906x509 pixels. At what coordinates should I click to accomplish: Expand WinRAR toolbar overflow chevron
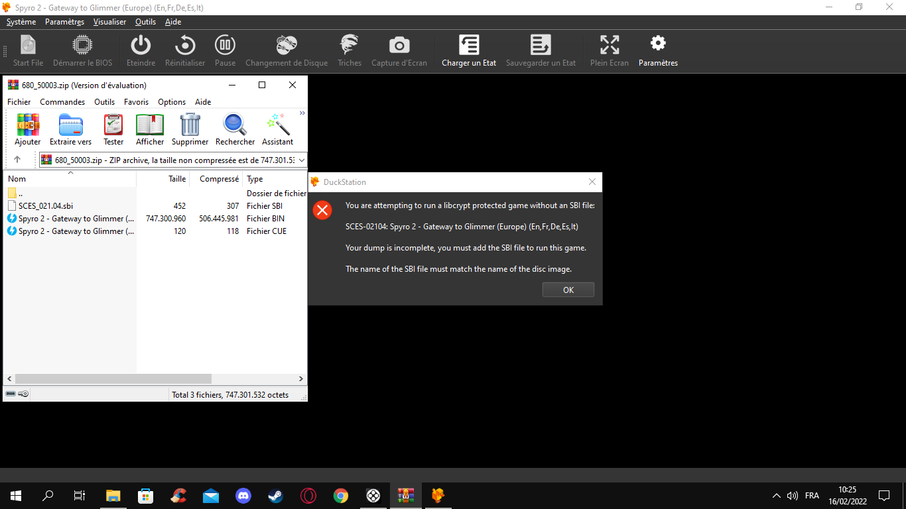(302, 113)
